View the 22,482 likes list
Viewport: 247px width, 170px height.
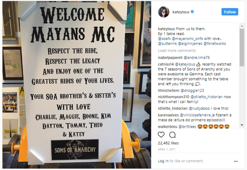coord(168,143)
